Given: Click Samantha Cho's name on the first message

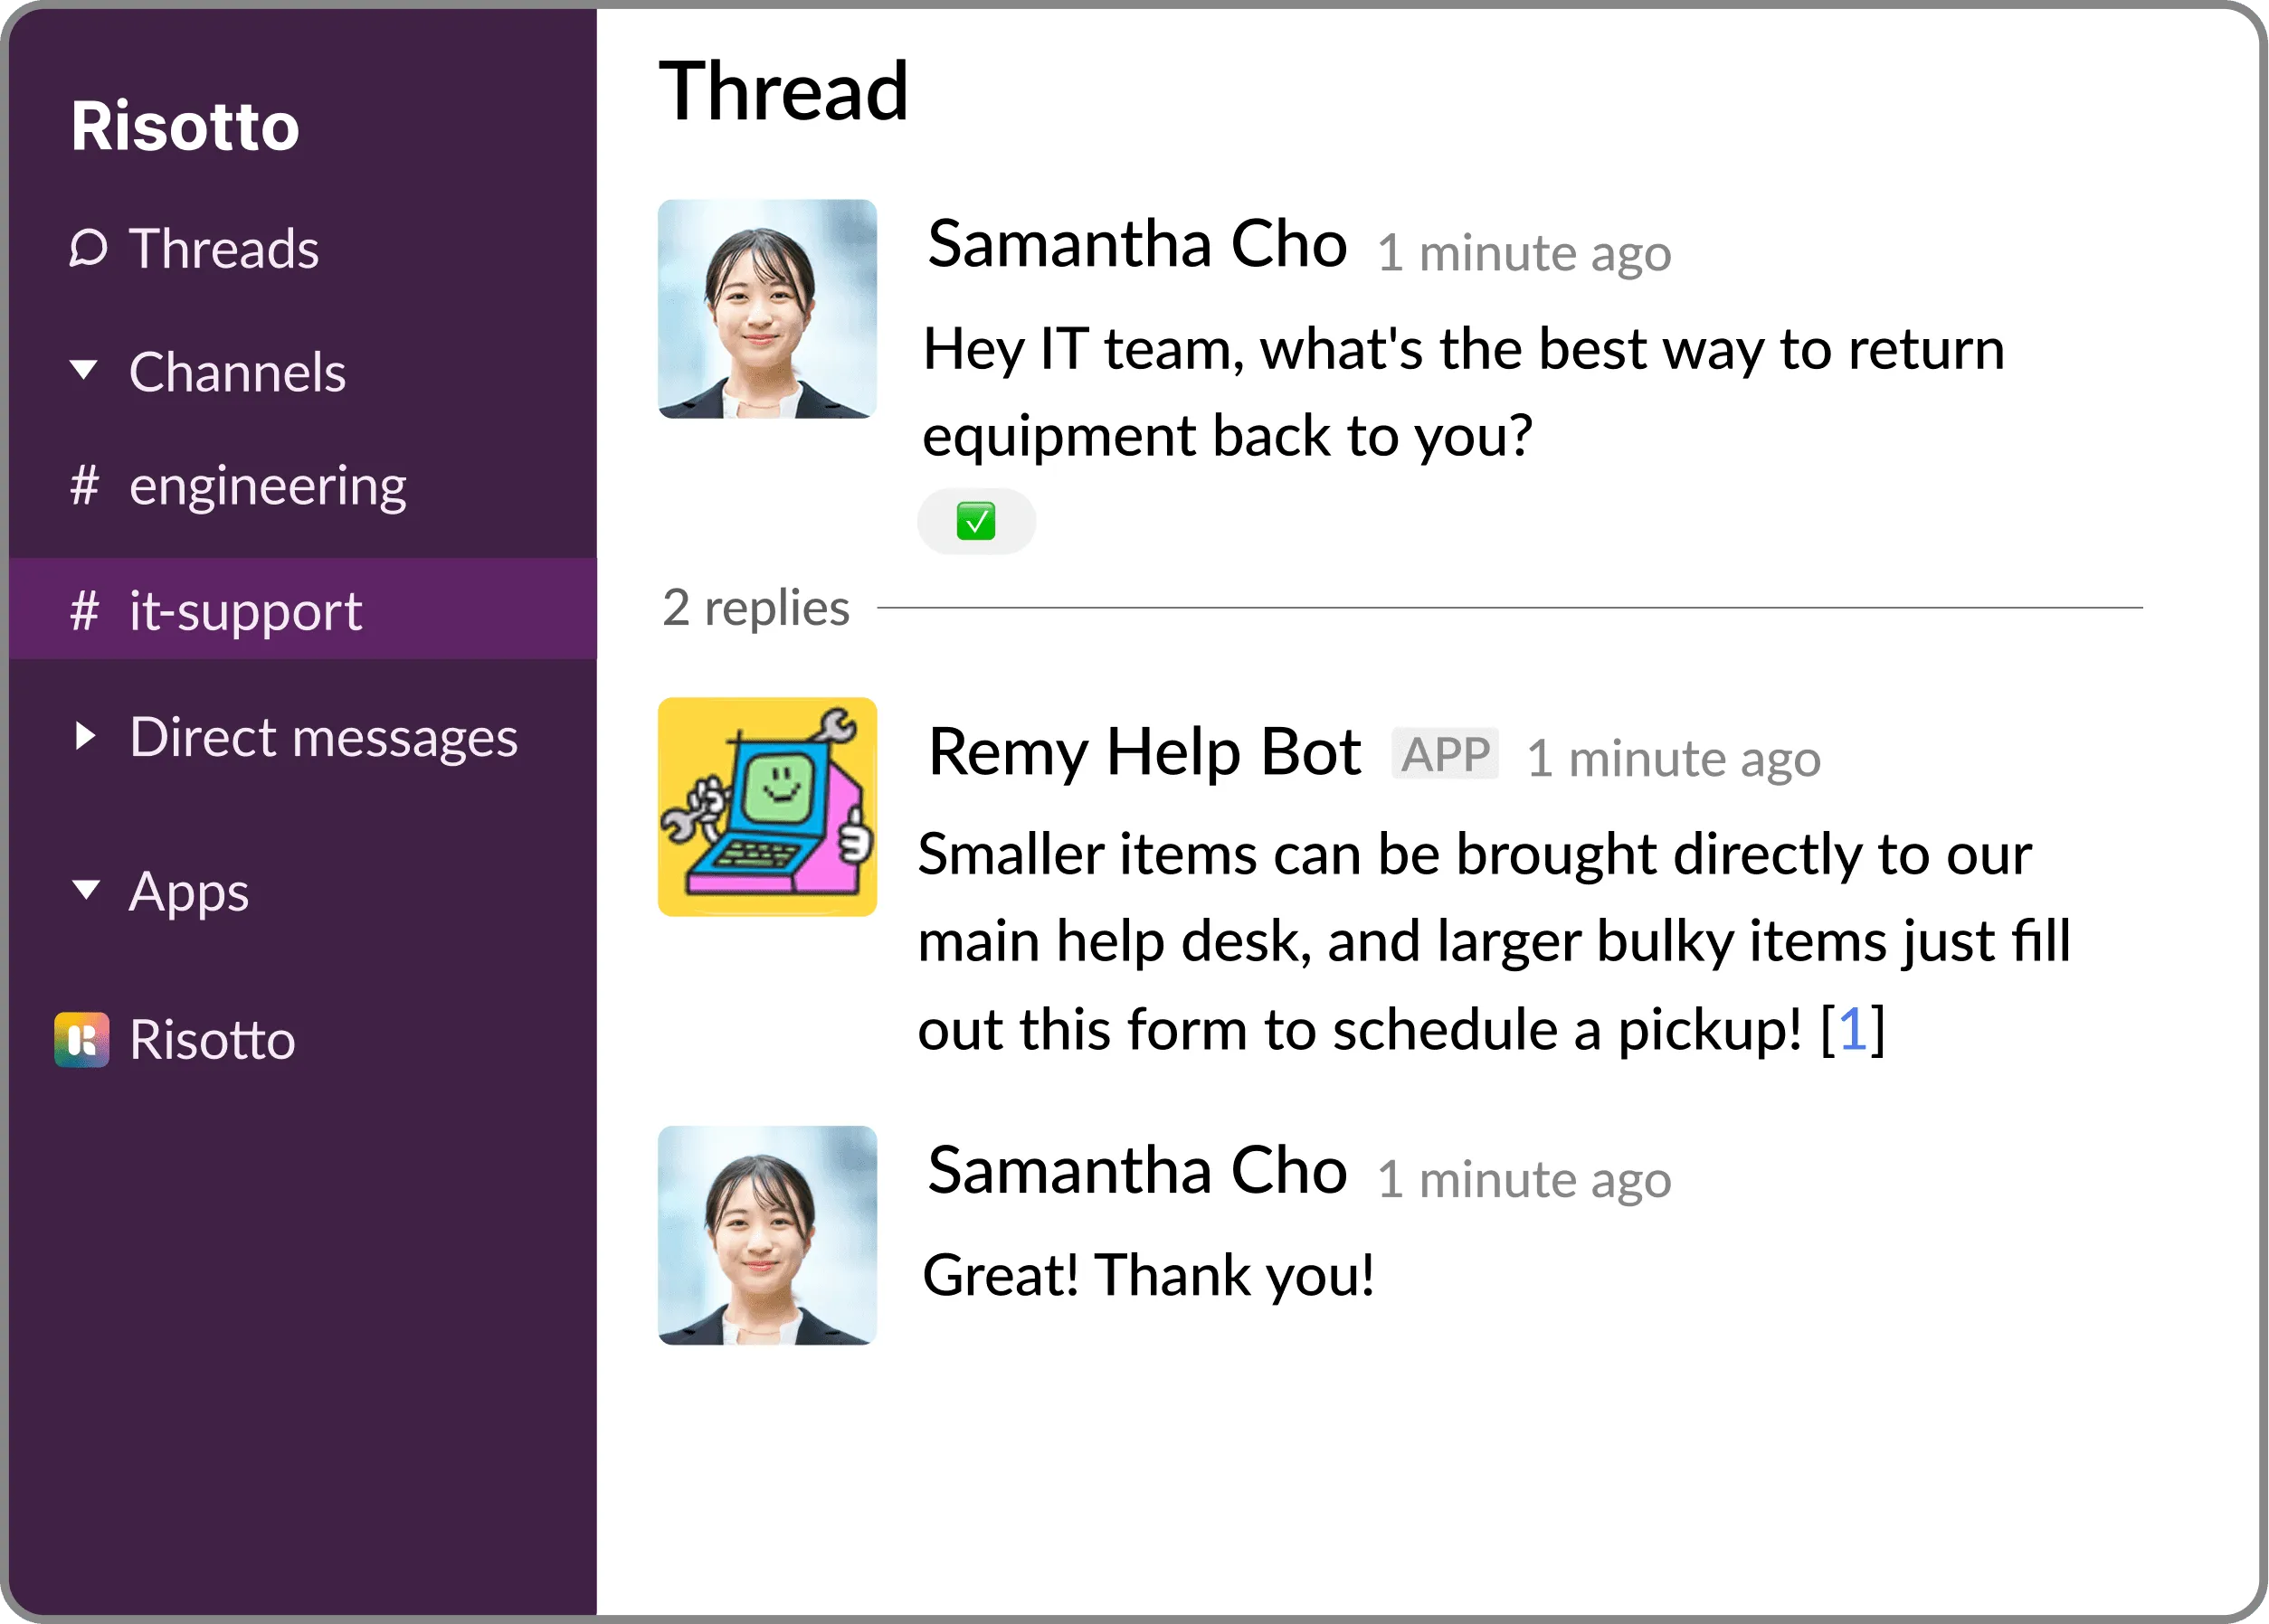Looking at the screenshot, I should (x=1136, y=244).
